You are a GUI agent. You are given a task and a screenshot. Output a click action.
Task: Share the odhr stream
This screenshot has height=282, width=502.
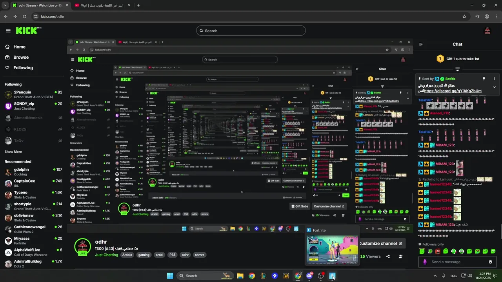coord(388,257)
